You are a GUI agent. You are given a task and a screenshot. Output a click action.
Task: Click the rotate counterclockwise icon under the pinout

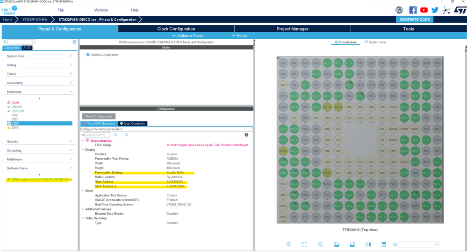click(352, 244)
